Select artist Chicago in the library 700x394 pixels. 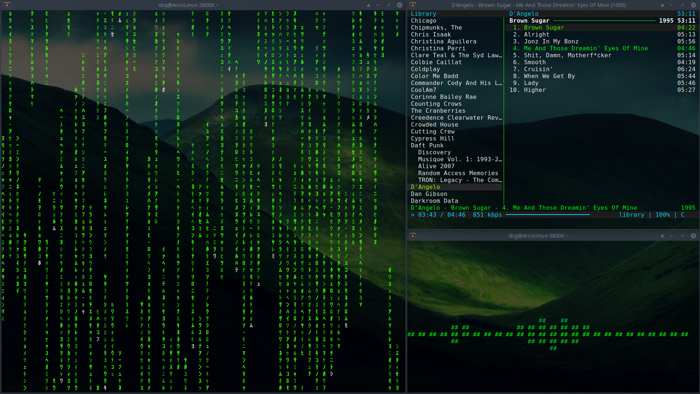click(423, 21)
